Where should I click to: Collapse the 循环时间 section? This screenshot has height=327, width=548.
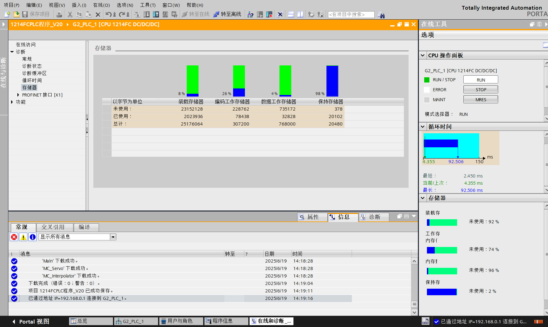[x=423, y=127]
